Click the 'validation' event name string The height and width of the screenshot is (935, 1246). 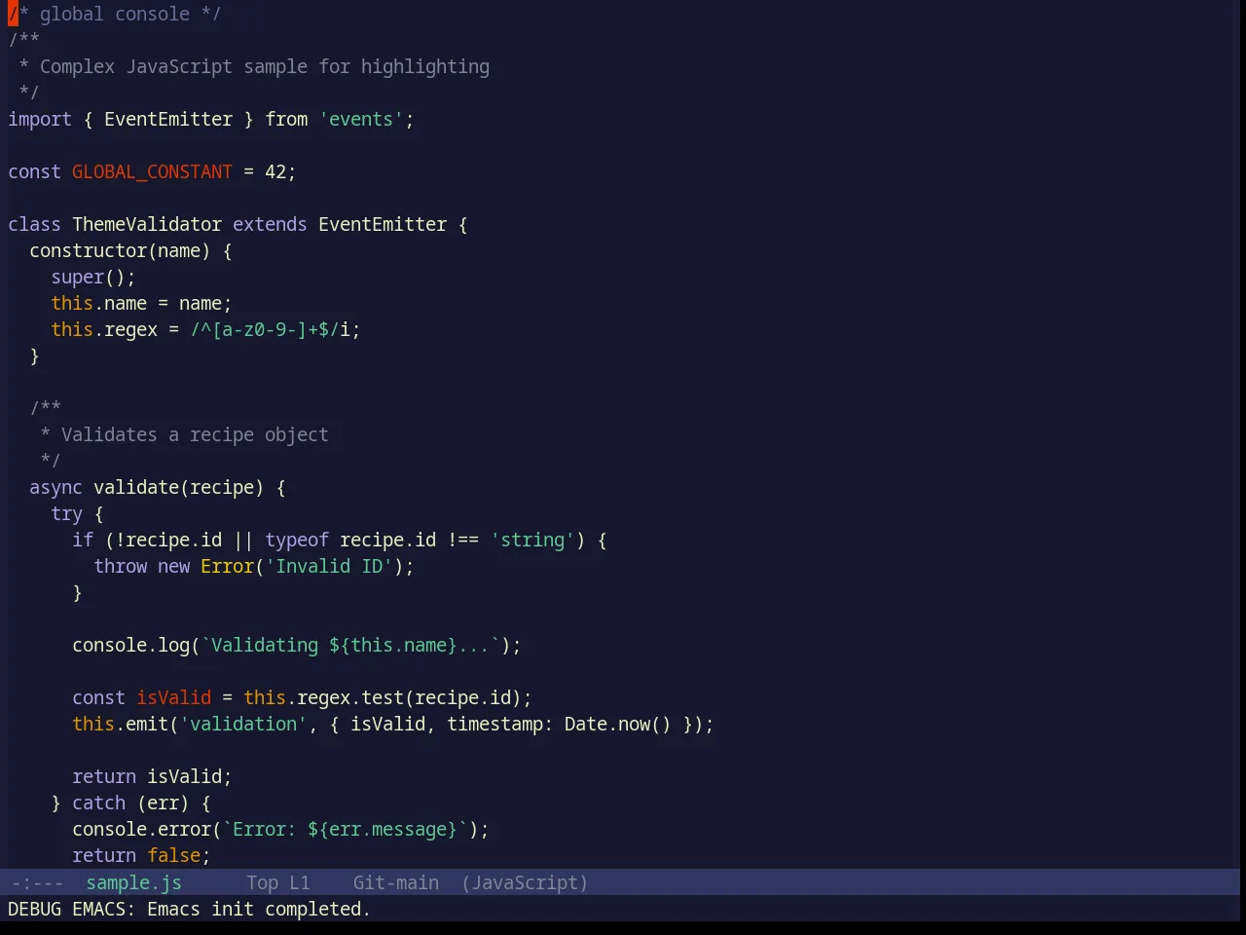pos(243,724)
